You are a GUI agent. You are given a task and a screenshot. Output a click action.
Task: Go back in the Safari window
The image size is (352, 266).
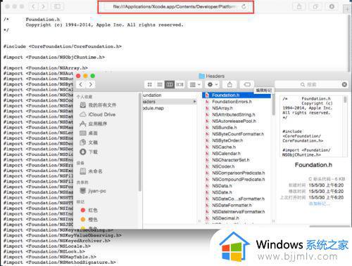tap(33, 6)
